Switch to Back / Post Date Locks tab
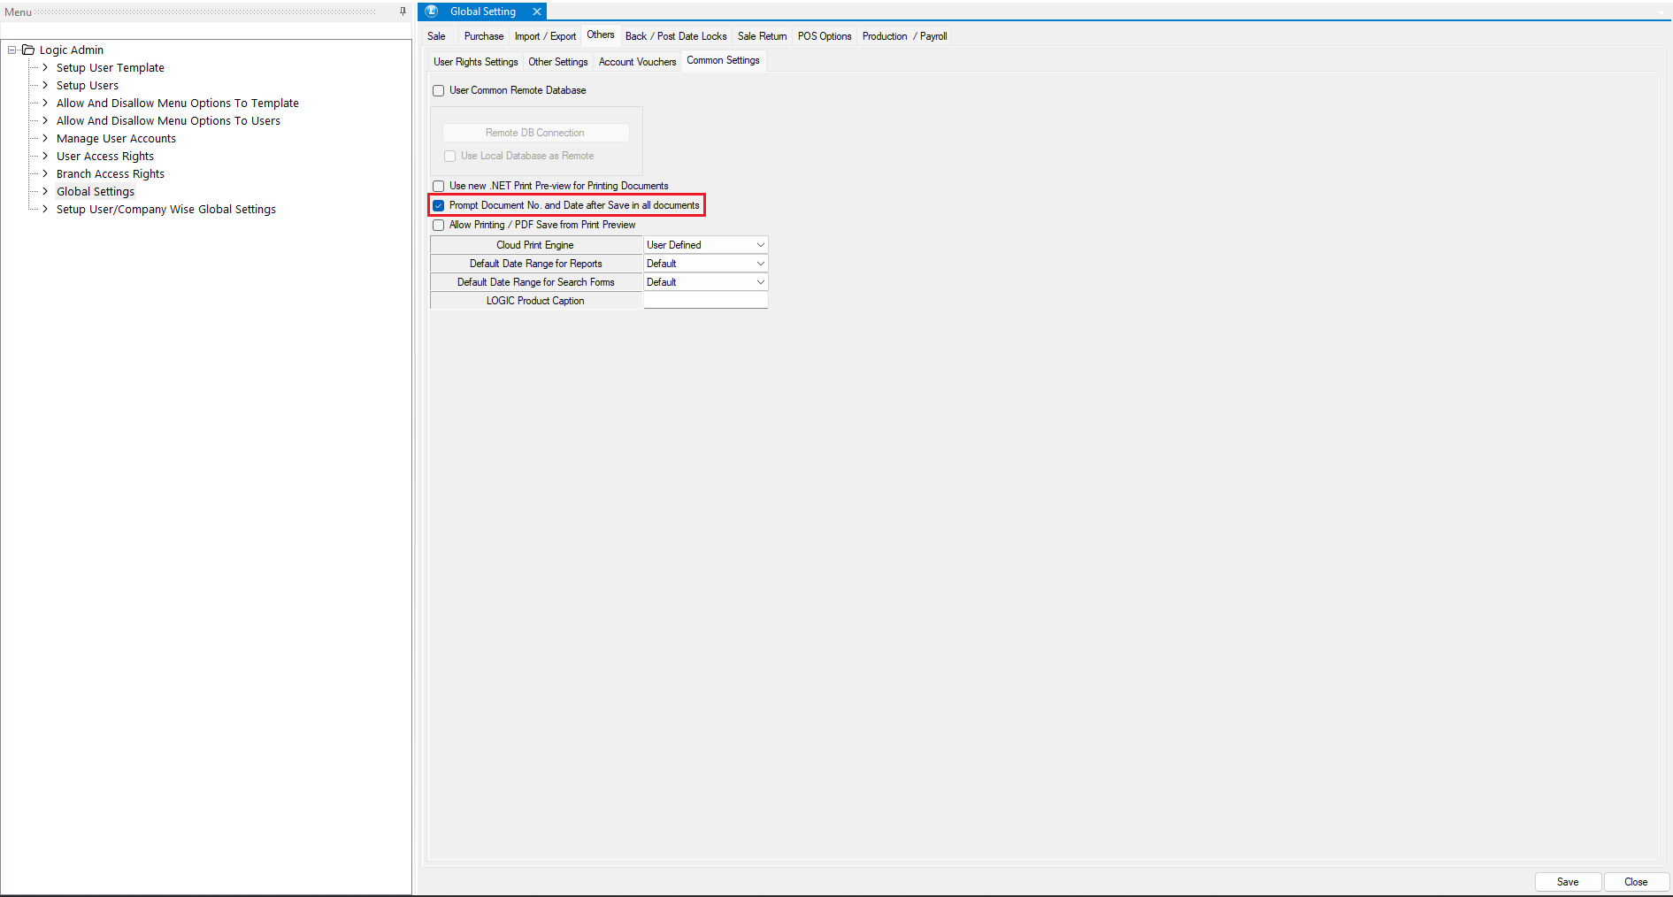Viewport: 1673px width, 897px height. pos(675,36)
